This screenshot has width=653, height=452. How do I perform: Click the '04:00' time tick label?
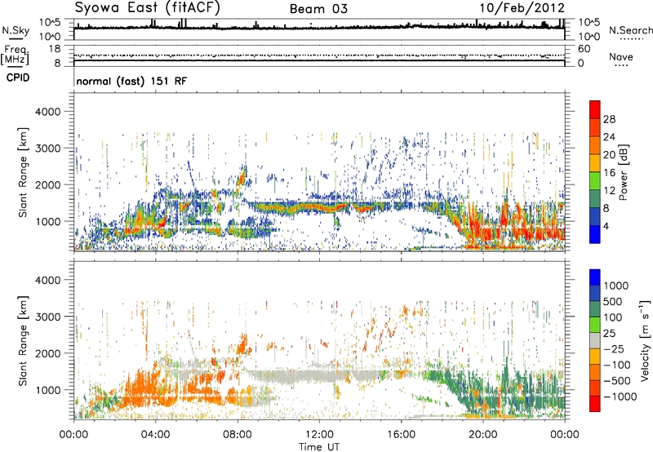[156, 435]
